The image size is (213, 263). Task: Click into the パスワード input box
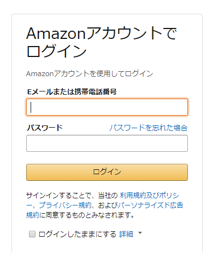(x=107, y=144)
